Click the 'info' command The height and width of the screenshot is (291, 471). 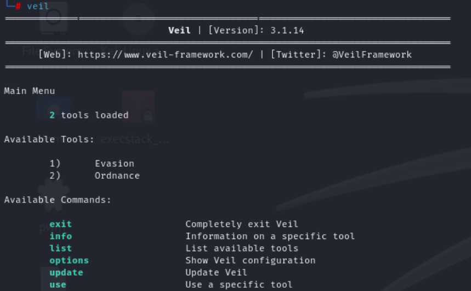[61, 236]
